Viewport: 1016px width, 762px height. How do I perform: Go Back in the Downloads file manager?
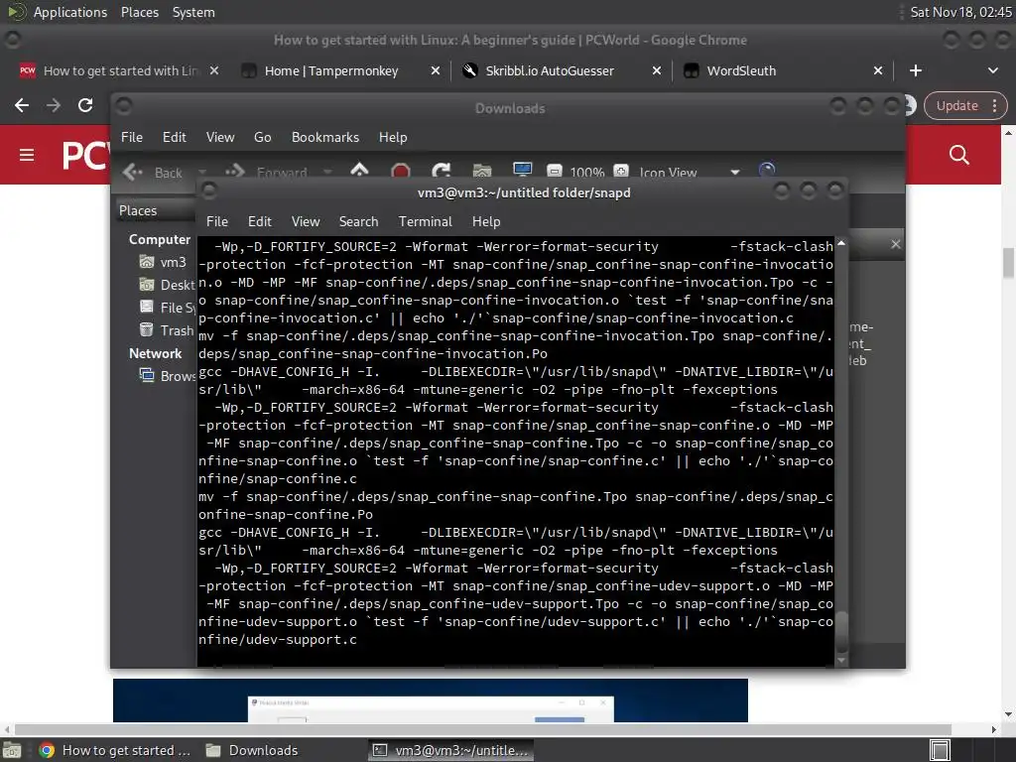coord(153,173)
